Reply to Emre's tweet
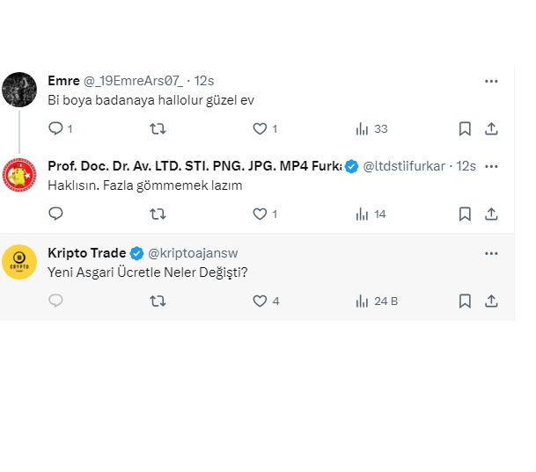This screenshot has width=536, height=472. 55,128
